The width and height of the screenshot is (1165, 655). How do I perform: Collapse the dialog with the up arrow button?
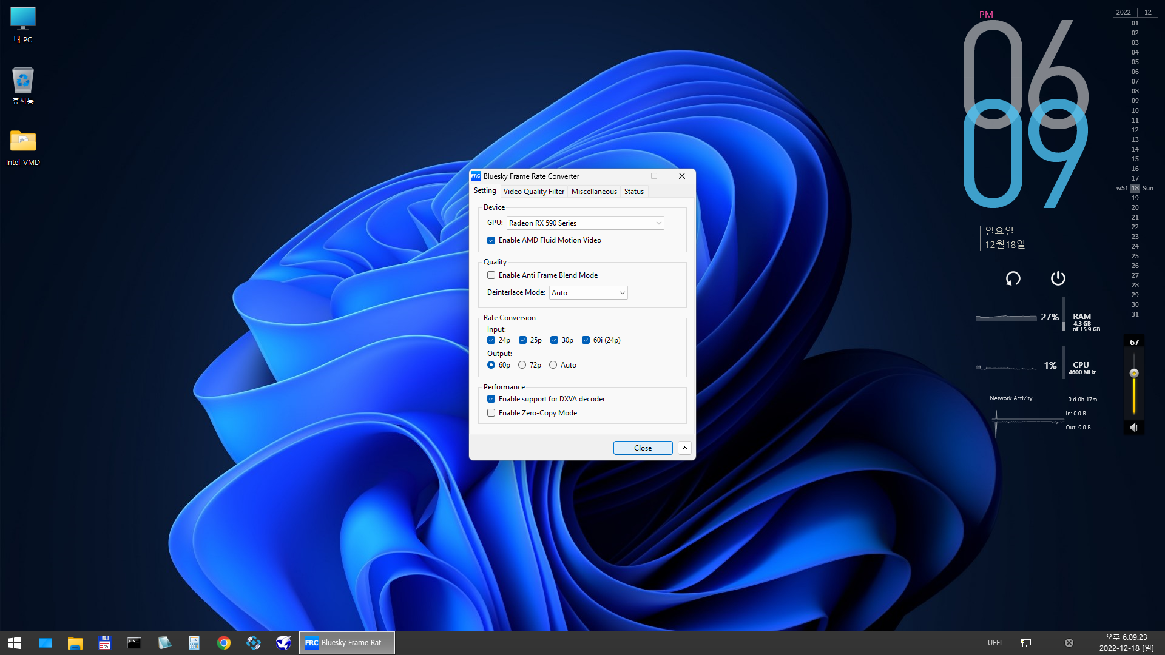tap(684, 448)
